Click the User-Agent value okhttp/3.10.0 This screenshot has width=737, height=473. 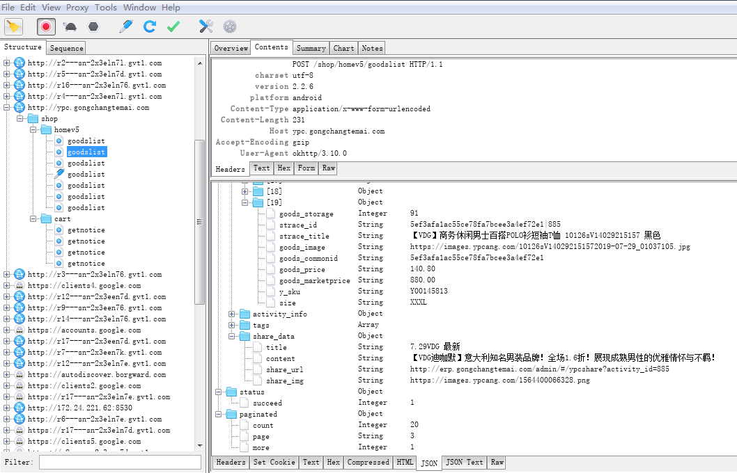coord(320,154)
